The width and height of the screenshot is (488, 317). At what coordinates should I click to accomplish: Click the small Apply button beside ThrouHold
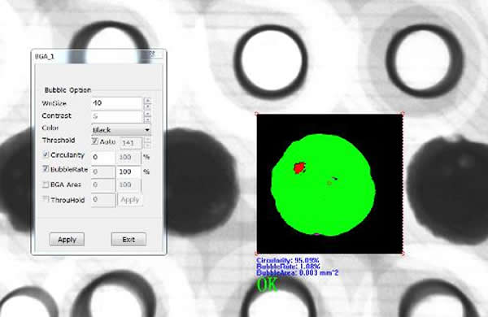(130, 200)
